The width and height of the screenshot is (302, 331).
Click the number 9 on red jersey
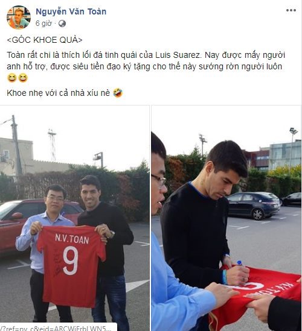click(71, 260)
